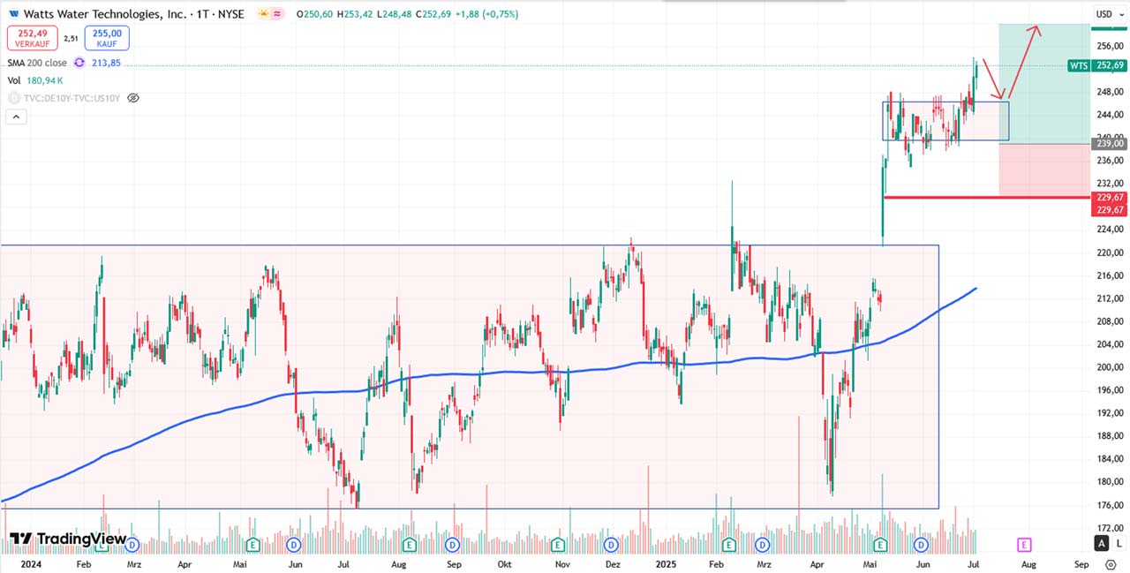Click the 252,49 Verkauf sell button
Viewport: 1130px width, 573px height.
point(32,38)
